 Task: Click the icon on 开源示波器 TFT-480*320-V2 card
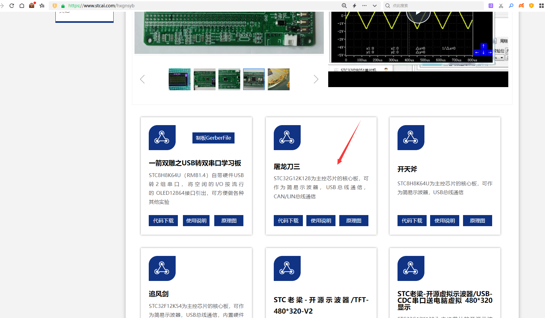[x=287, y=268]
